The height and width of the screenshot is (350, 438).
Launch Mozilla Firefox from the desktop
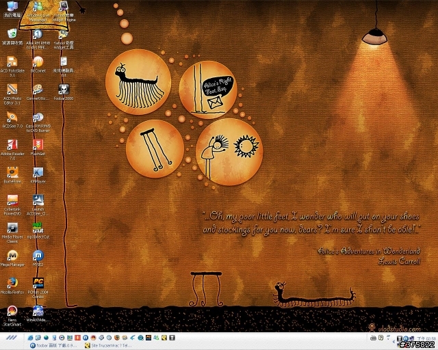[12, 286]
